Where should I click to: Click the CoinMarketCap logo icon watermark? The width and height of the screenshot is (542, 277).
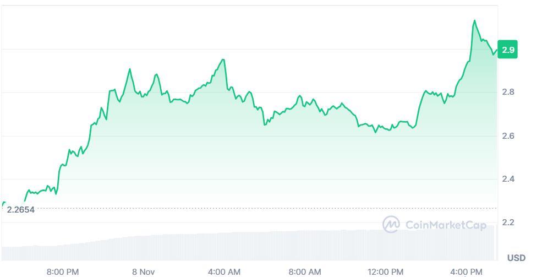[391, 224]
